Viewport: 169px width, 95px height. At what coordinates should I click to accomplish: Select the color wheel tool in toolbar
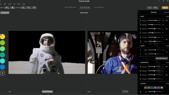pos(29,8)
